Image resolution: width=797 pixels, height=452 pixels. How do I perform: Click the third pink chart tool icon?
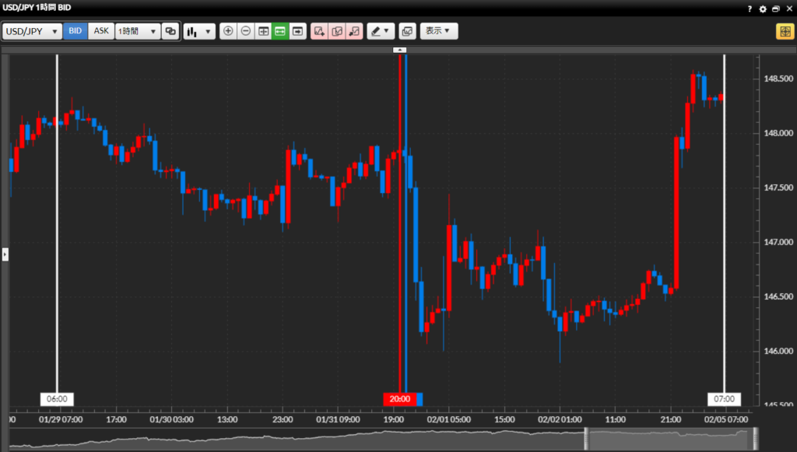pyautogui.click(x=355, y=31)
